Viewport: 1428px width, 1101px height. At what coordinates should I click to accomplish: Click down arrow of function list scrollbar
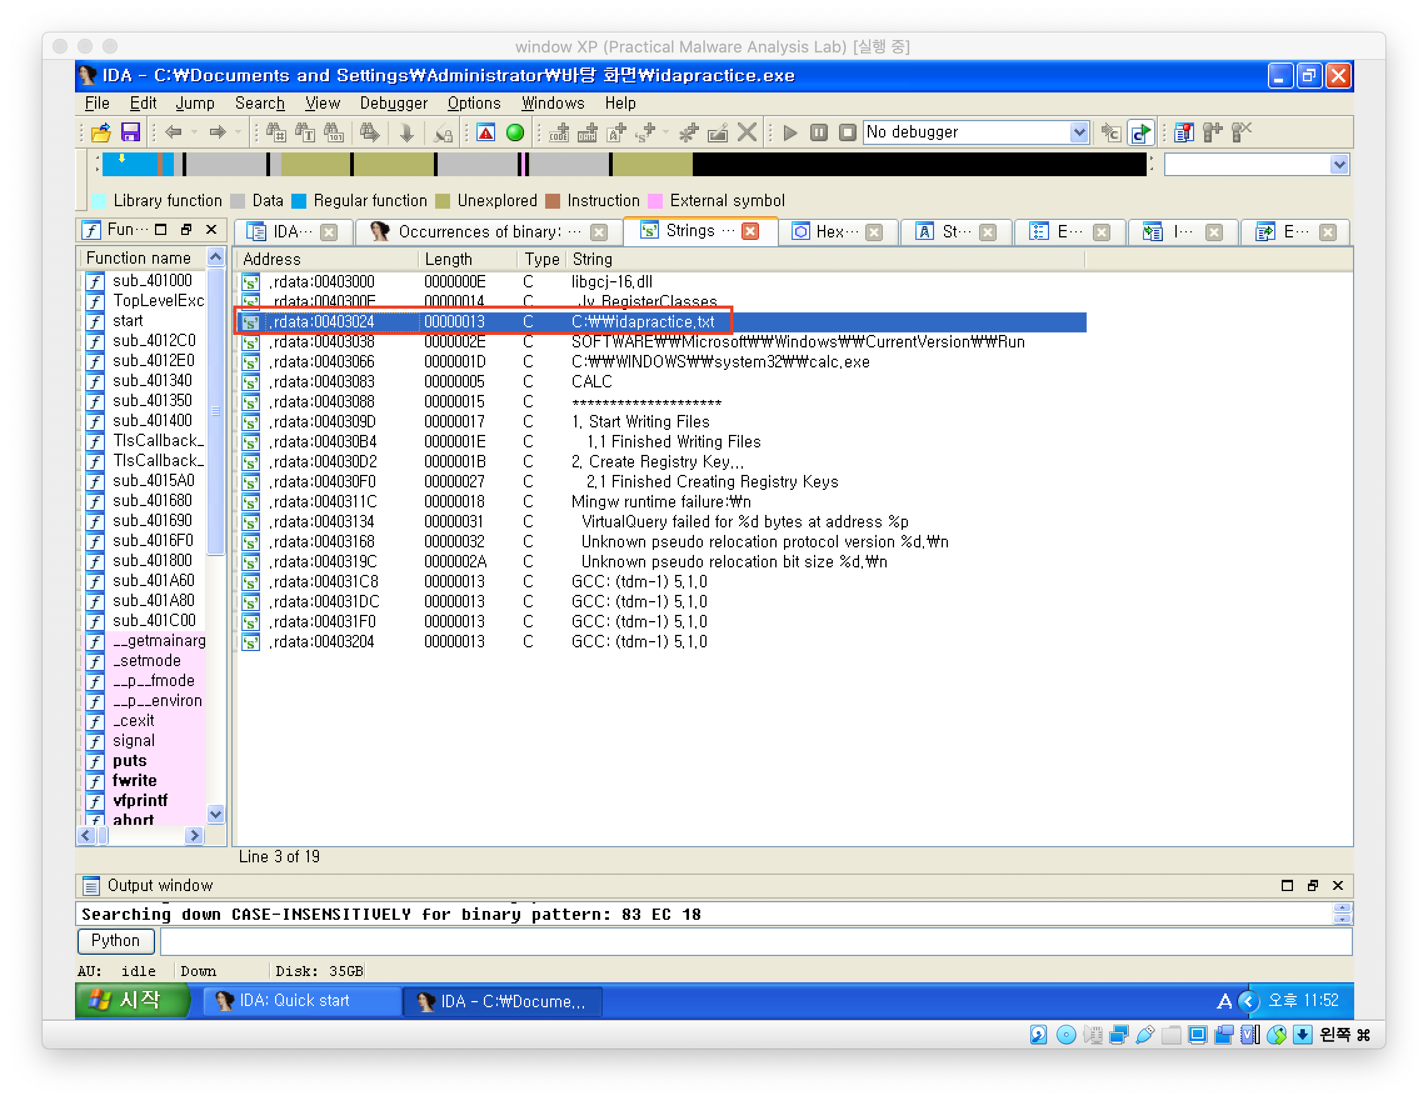coord(216,814)
